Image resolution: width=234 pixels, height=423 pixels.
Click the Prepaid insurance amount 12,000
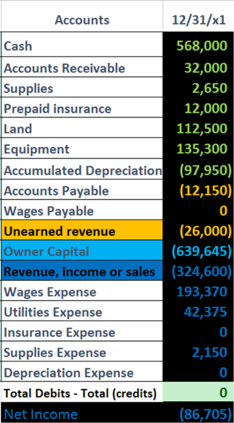[x=199, y=108]
